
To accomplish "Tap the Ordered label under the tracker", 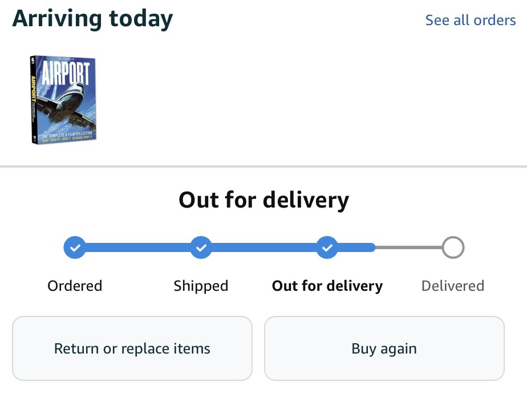I will tap(75, 286).
